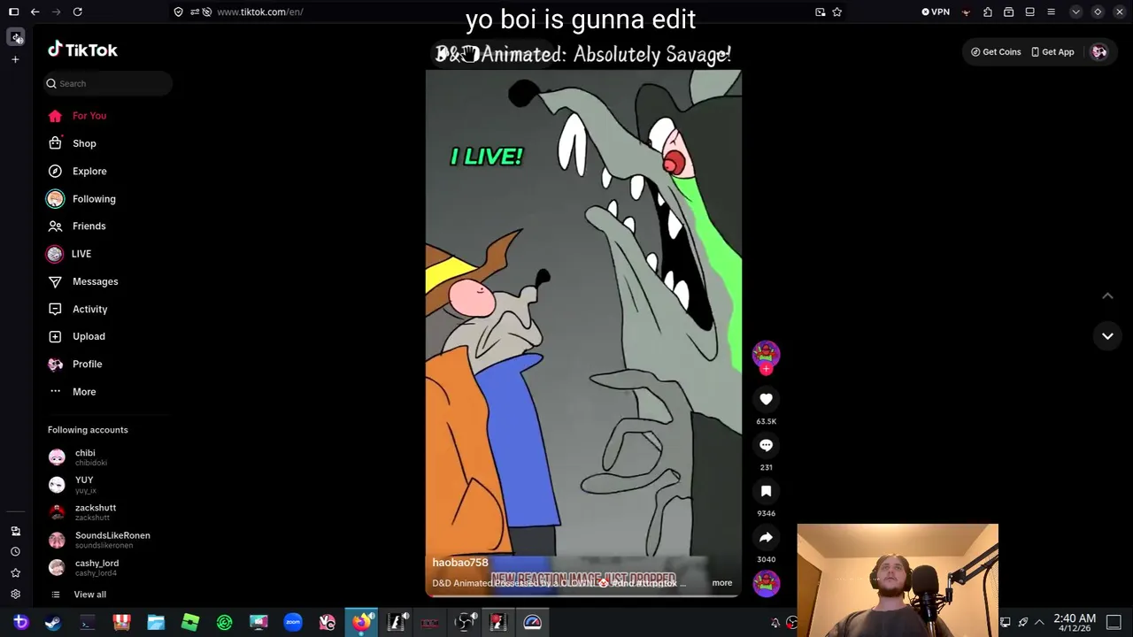Screen dimensions: 1133x637
Task: Click Get Coins
Action: (996, 51)
